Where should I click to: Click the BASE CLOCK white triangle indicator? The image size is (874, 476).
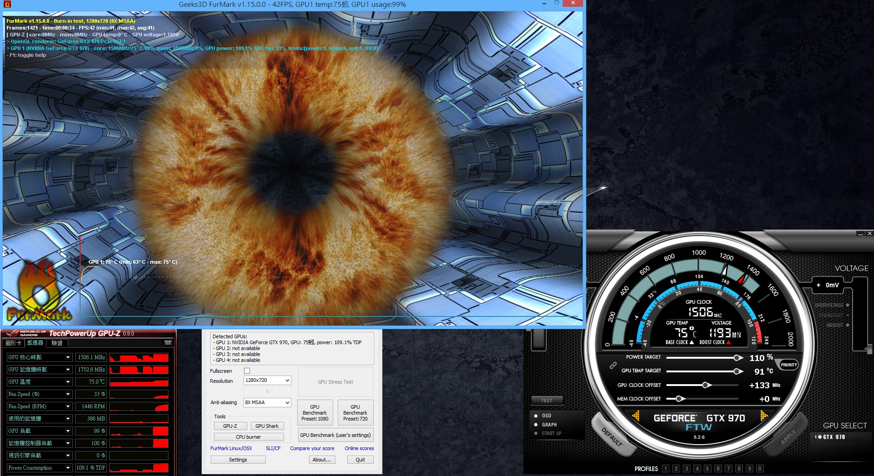(x=692, y=342)
